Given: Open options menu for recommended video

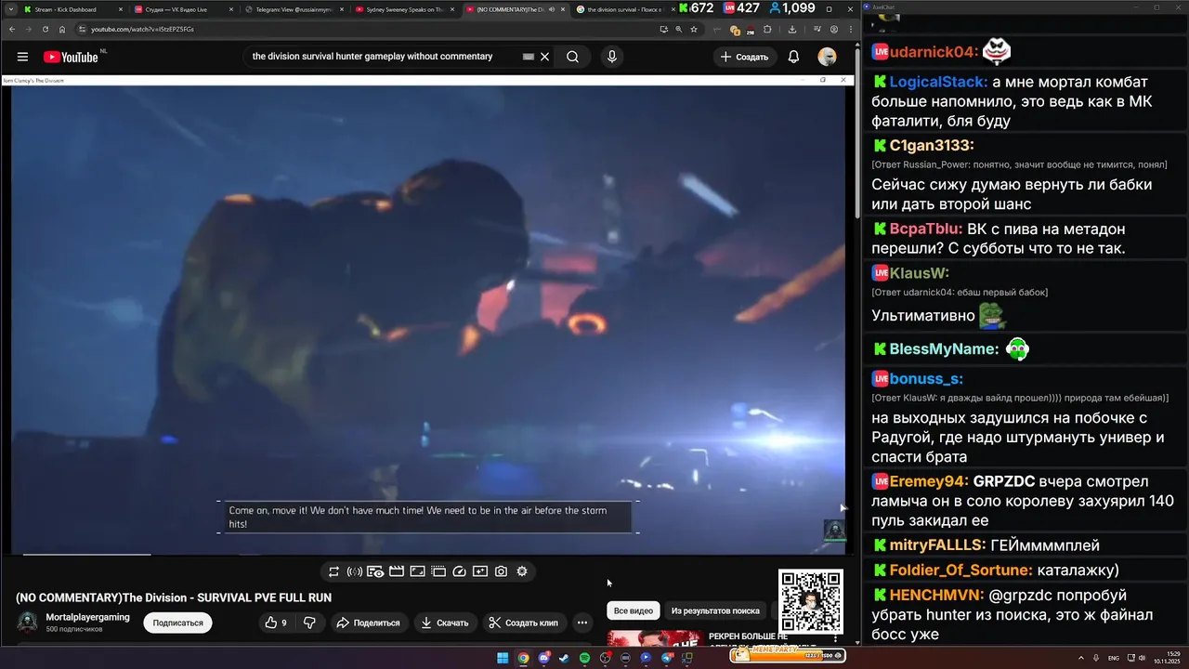Looking at the screenshot, I should (835, 640).
